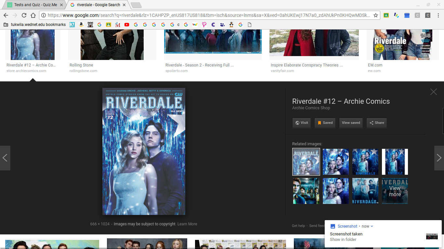Open the Get help link
The image size is (444, 249).
(x=298, y=226)
